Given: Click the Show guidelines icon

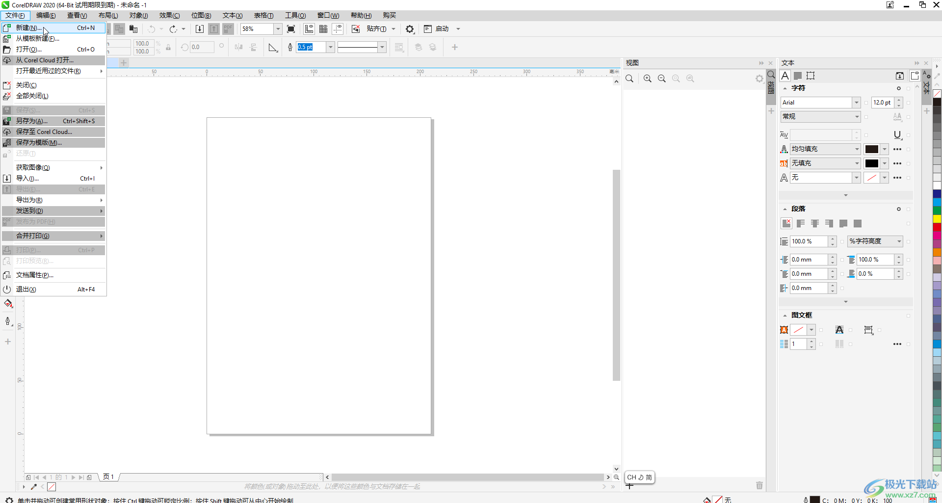Looking at the screenshot, I should click(338, 29).
